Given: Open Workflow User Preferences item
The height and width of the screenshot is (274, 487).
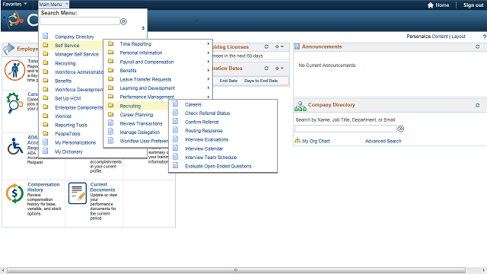Looking at the screenshot, I should coord(144,141).
